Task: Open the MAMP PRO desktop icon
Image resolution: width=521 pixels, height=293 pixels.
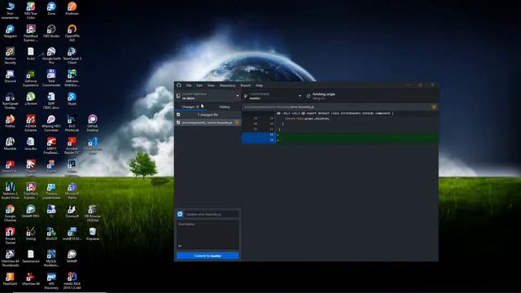Action: 31,212
